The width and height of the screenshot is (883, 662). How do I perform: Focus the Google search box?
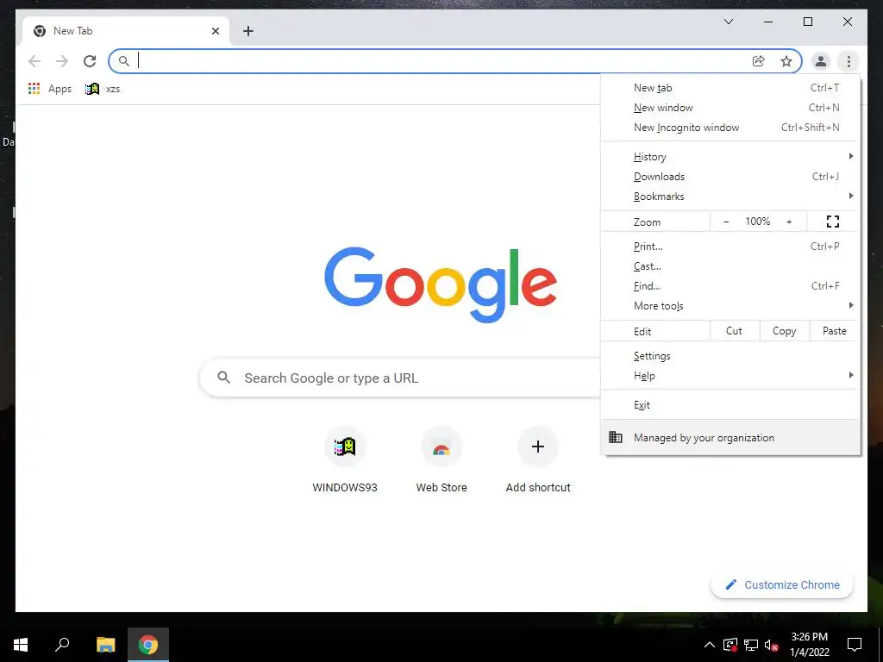tap(401, 378)
